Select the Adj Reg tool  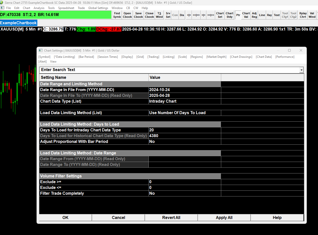click(254, 15)
